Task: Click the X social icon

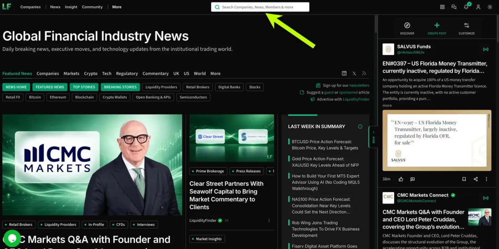Action: pyautogui.click(x=354, y=73)
